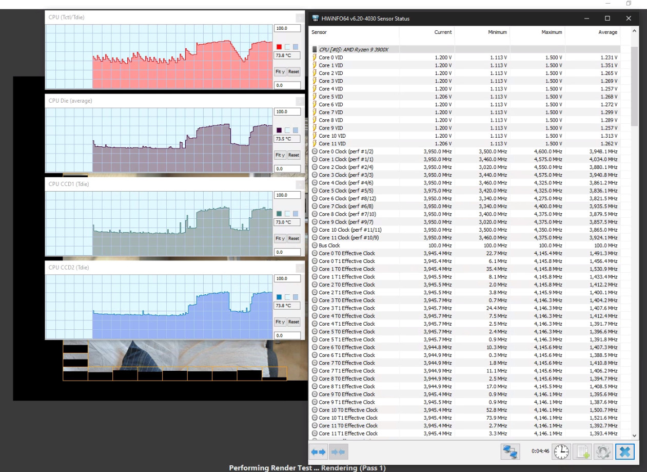Pick the dark purple swatch in CPU Die graph
Viewport: 647px width, 472px height.
279,130
